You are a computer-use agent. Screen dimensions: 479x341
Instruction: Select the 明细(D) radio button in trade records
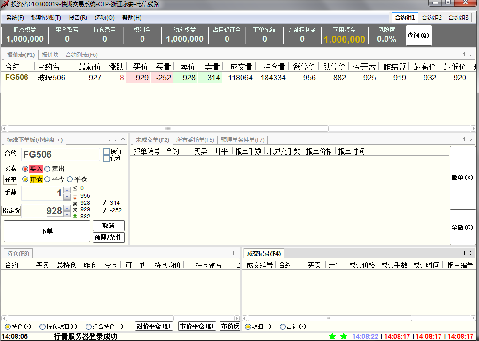pos(248,326)
